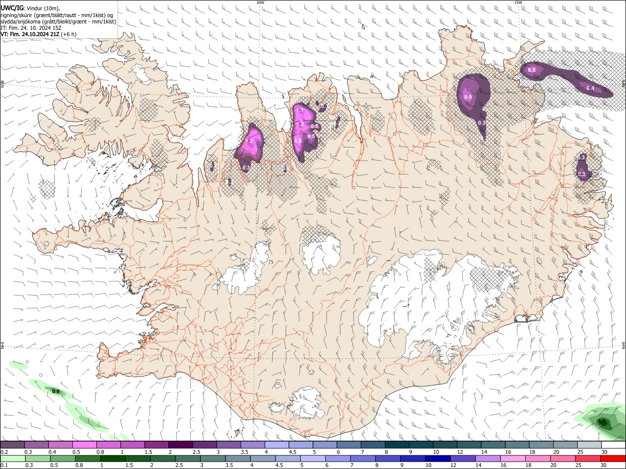
Task: Click the 'slydda/snjókoma' legend description line
Action: pyautogui.click(x=58, y=21)
